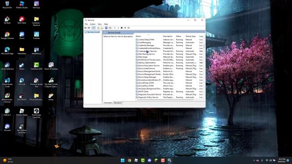This screenshot has width=292, height=164.
Task: Select the Data Sharing Service row
Action: pyautogui.click(x=169, y=54)
